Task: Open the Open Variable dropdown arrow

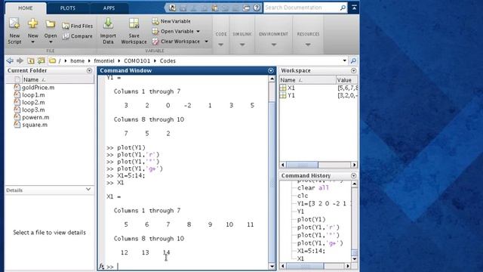Action: [198, 32]
